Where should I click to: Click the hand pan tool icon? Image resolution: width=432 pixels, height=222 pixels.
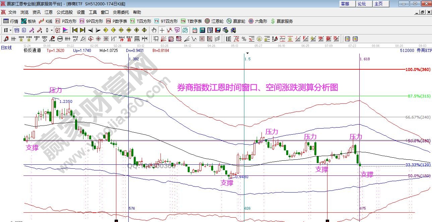coord(154,30)
